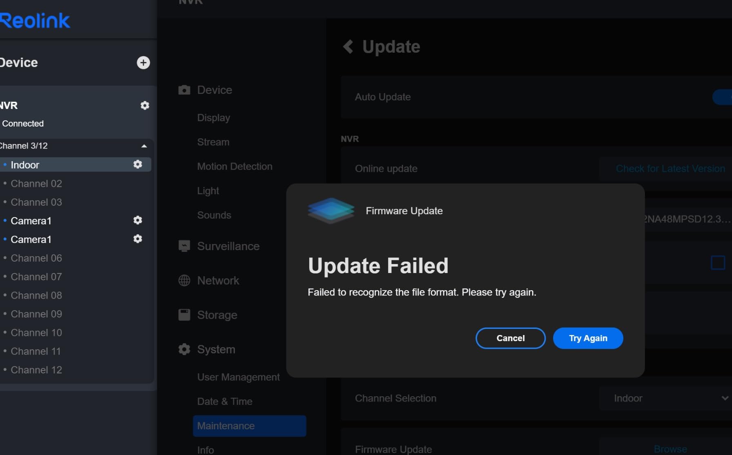732x455 pixels.
Task: Click Cancel in Firmware Update dialog
Action: (x=511, y=338)
